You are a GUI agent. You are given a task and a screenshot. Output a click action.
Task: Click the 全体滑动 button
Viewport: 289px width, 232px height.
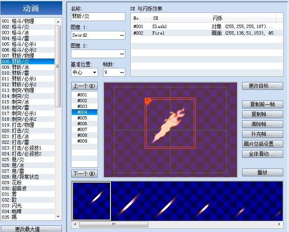coord(263,154)
